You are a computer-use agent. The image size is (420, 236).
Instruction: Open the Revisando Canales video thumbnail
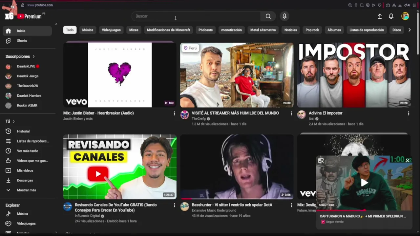click(x=120, y=167)
